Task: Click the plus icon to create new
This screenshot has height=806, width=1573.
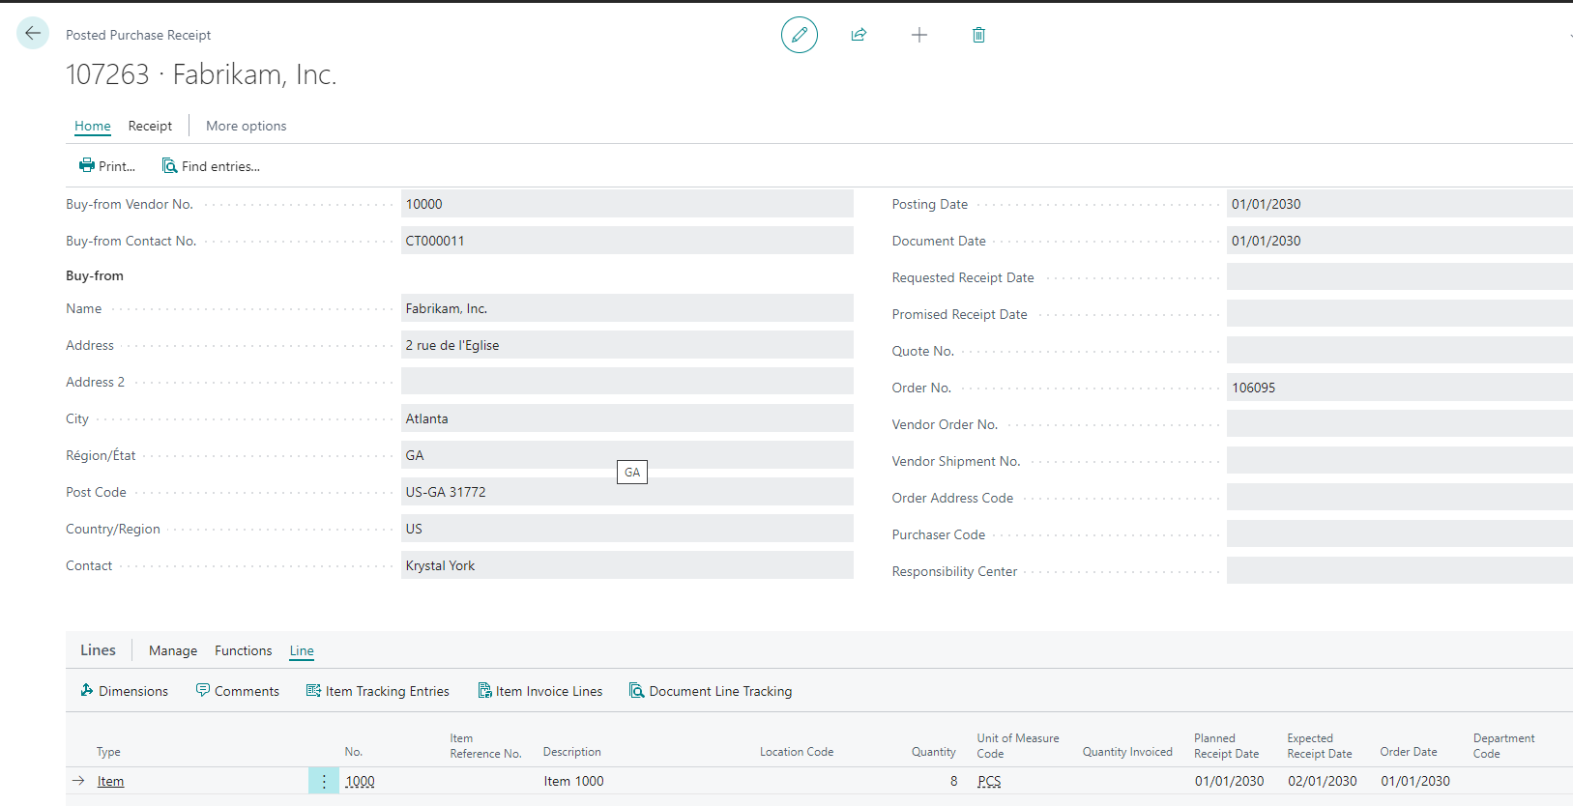Action: (x=919, y=35)
